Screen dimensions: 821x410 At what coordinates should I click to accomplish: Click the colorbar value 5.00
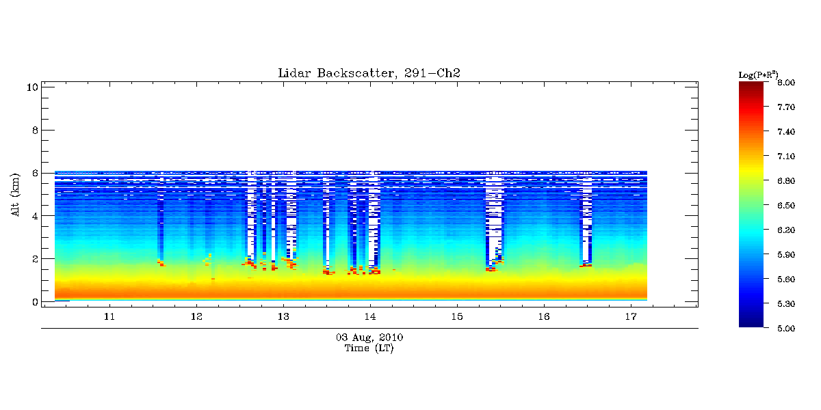(x=785, y=329)
